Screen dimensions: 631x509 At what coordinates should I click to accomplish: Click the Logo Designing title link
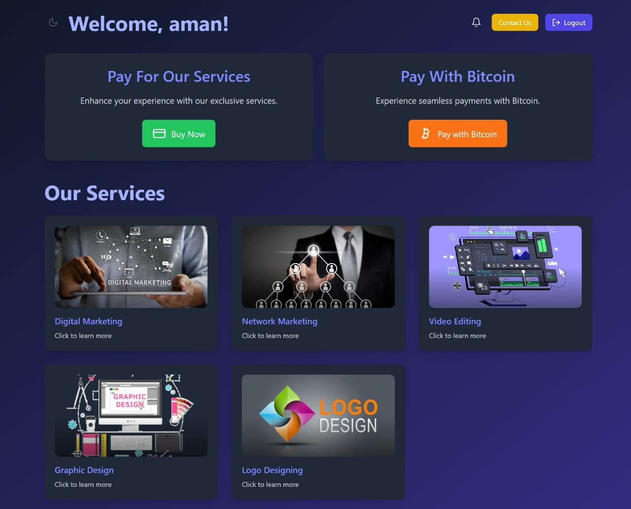coord(272,470)
